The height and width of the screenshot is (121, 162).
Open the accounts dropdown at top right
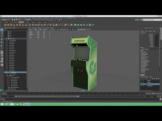152,20
